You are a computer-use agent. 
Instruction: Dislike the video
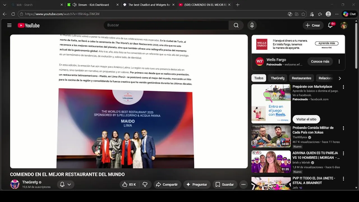[145, 184]
